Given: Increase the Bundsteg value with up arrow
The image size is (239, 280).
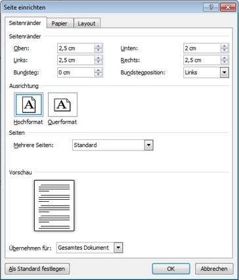Looking at the screenshot, I should (x=98, y=70).
